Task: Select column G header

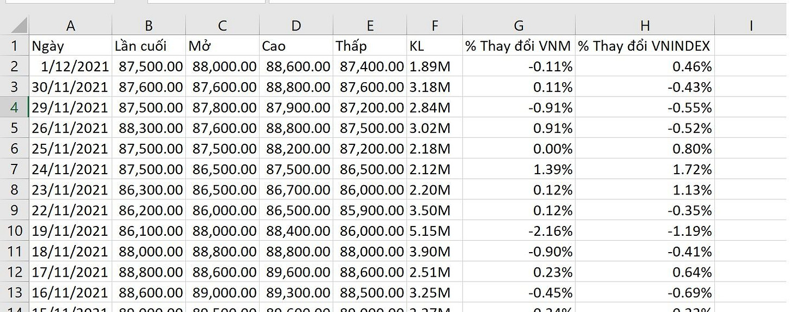Action: 519,26
